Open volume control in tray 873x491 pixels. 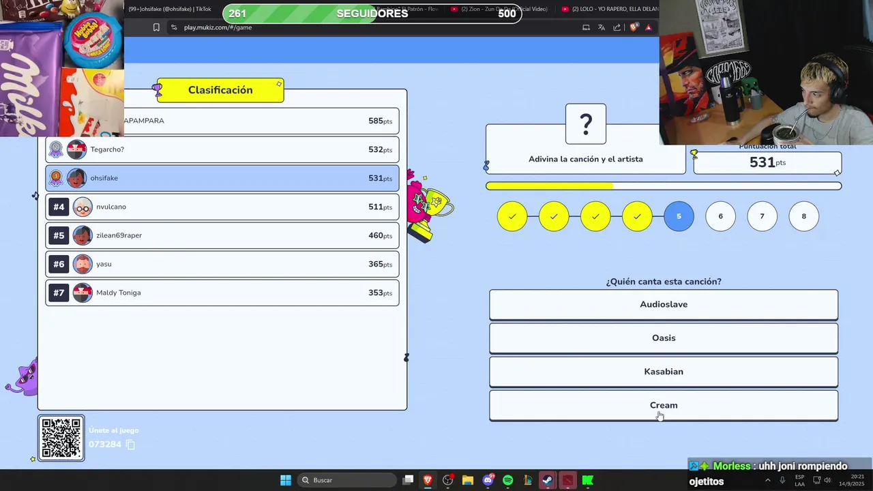tap(827, 480)
